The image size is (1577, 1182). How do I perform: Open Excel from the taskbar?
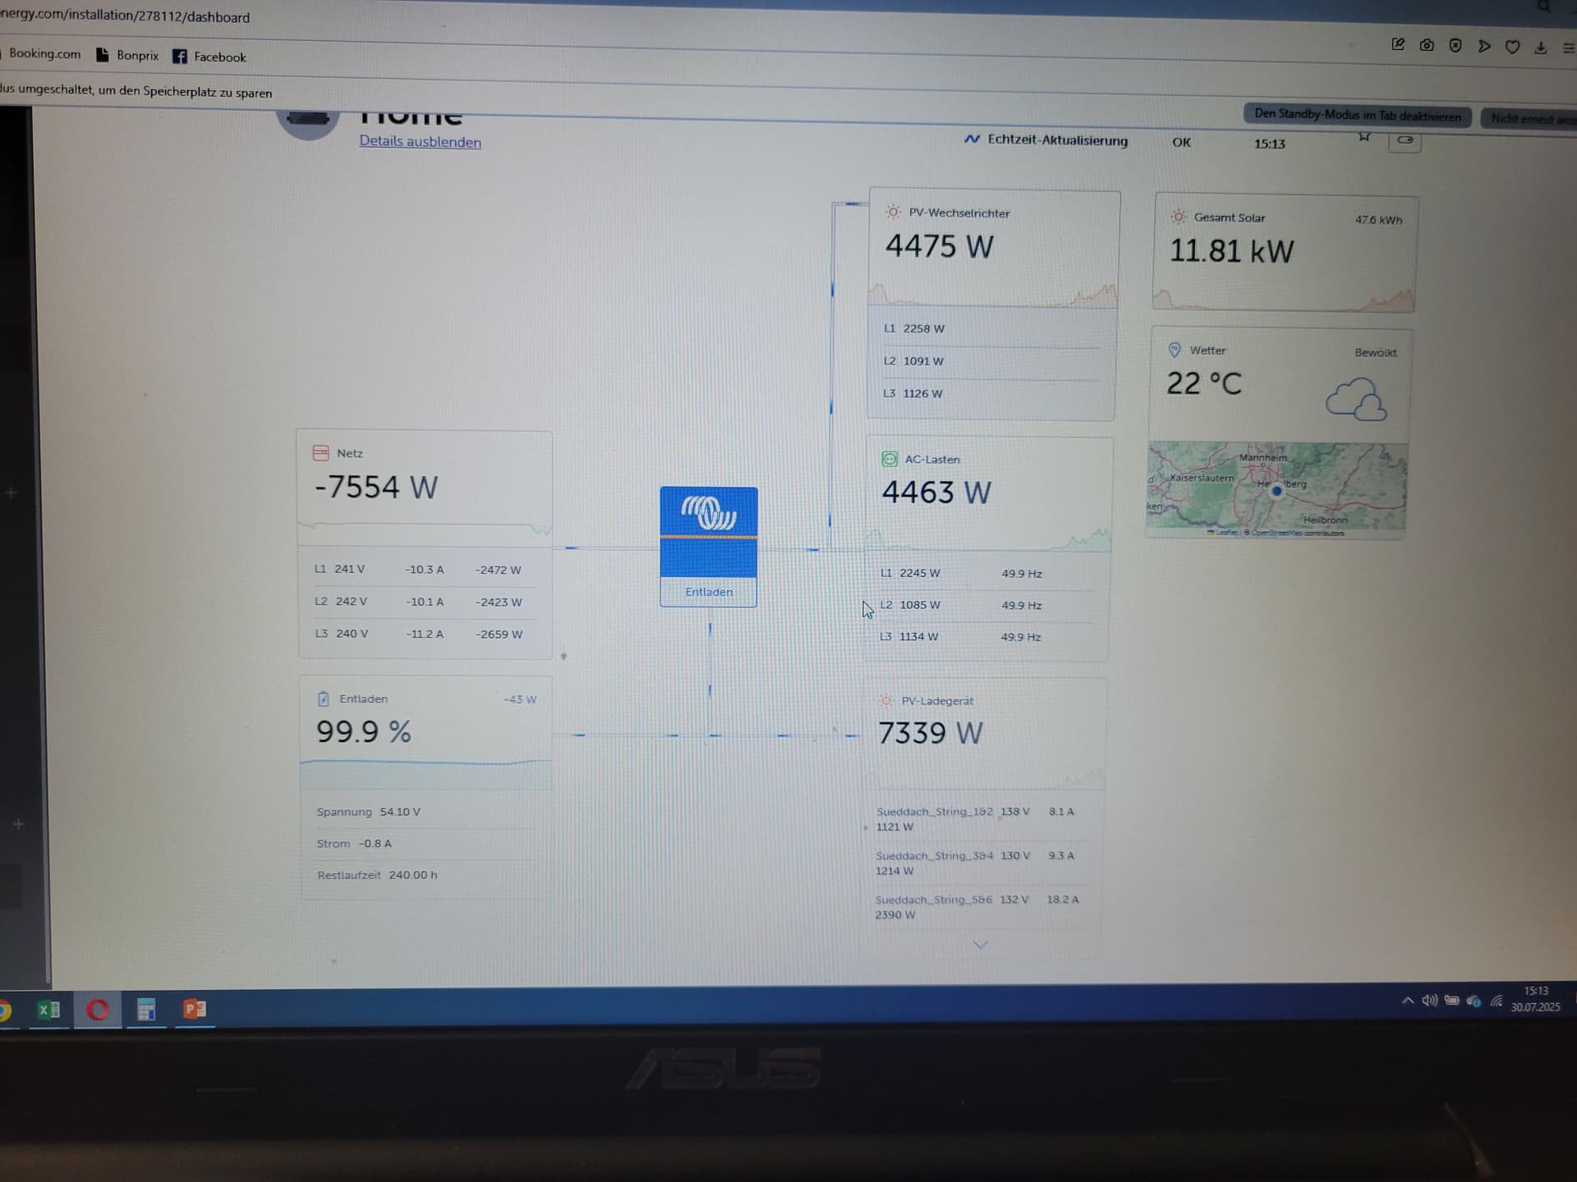coord(48,1010)
